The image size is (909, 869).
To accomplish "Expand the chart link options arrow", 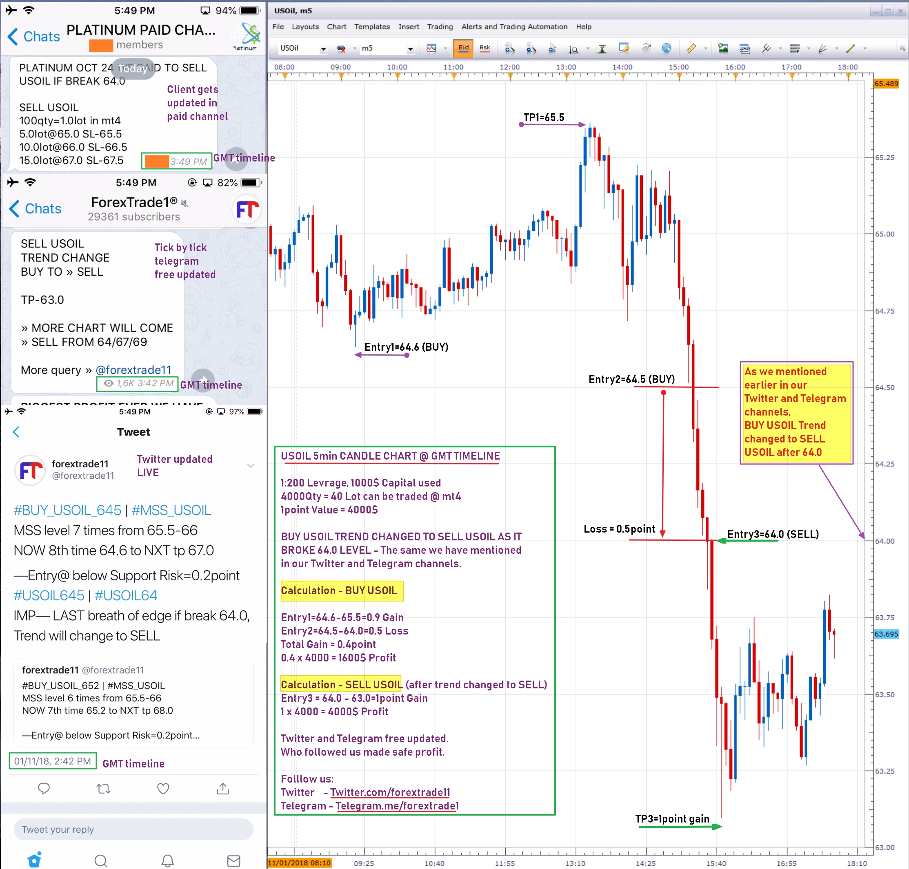I will pos(355,48).
